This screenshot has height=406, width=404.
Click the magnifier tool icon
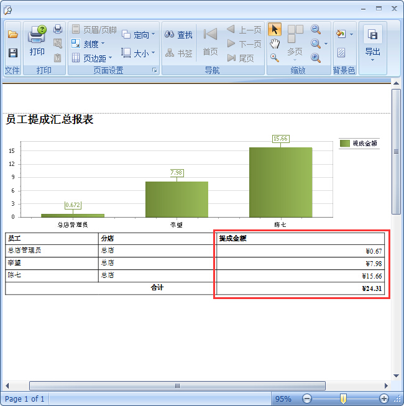275,58
